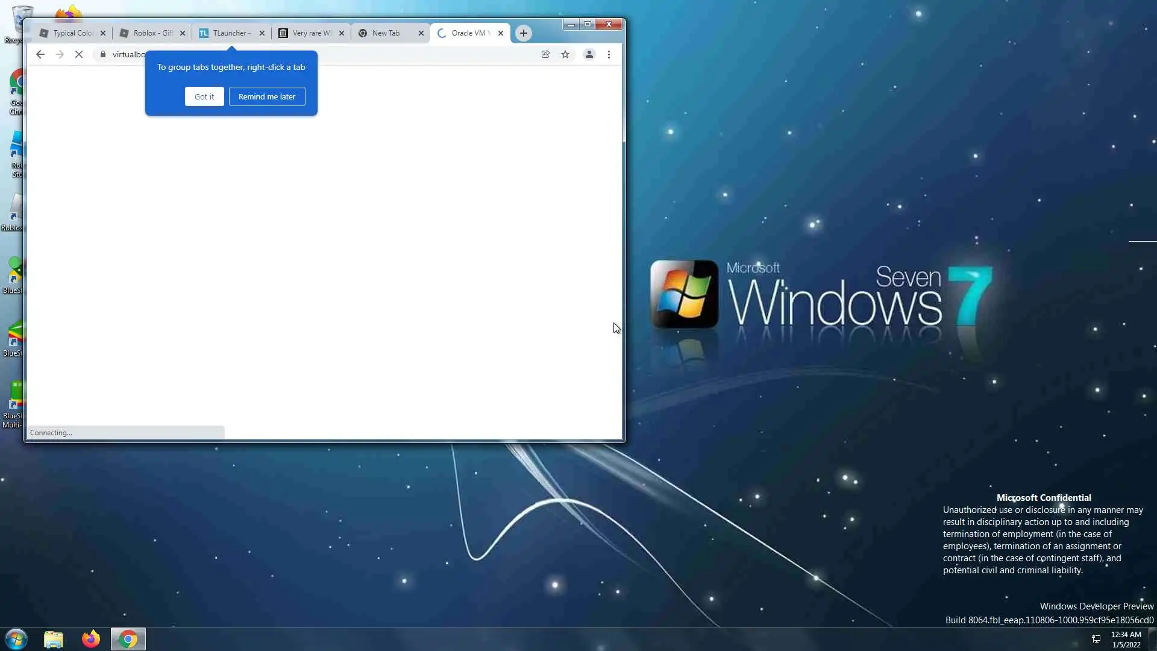
Task: Click the taskbar clock and date
Action: tap(1126, 639)
